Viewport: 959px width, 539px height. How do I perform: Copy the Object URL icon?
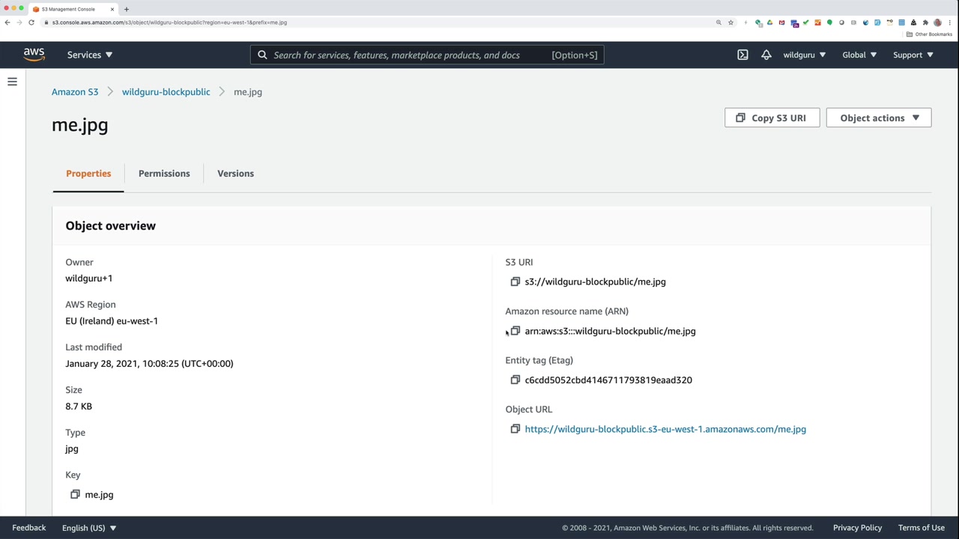point(515,429)
